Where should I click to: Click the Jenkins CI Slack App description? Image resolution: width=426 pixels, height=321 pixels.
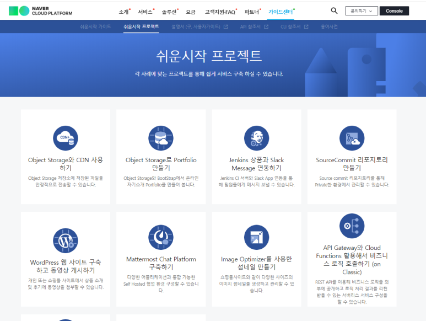(256, 181)
